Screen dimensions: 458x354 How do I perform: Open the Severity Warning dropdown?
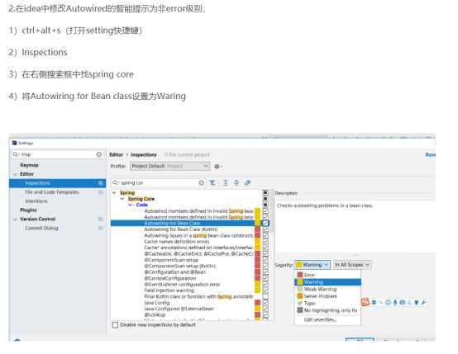pos(312,265)
